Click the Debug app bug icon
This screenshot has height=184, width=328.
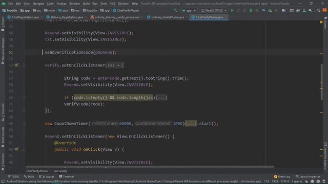[x=251, y=10]
